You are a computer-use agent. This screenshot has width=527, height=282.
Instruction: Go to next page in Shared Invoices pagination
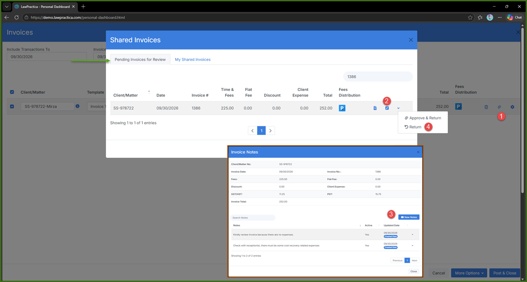(270, 131)
